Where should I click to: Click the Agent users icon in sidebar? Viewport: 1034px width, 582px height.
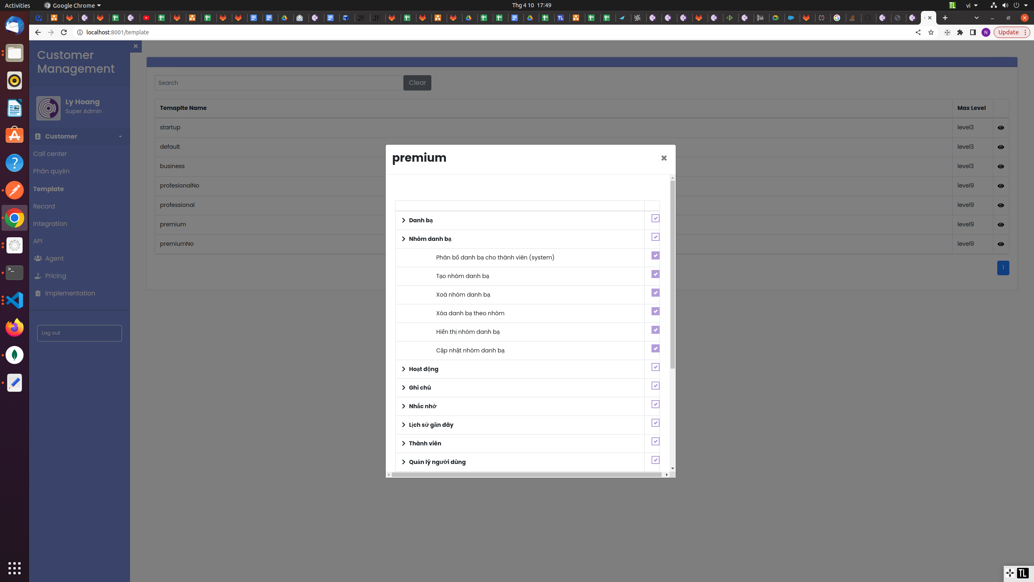pyautogui.click(x=38, y=258)
